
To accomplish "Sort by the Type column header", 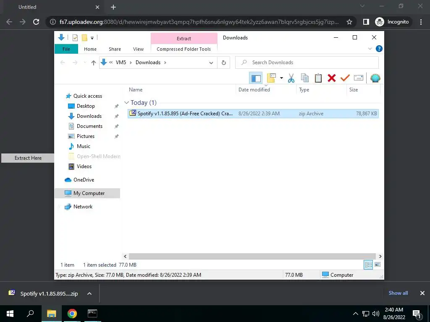I will [304, 90].
